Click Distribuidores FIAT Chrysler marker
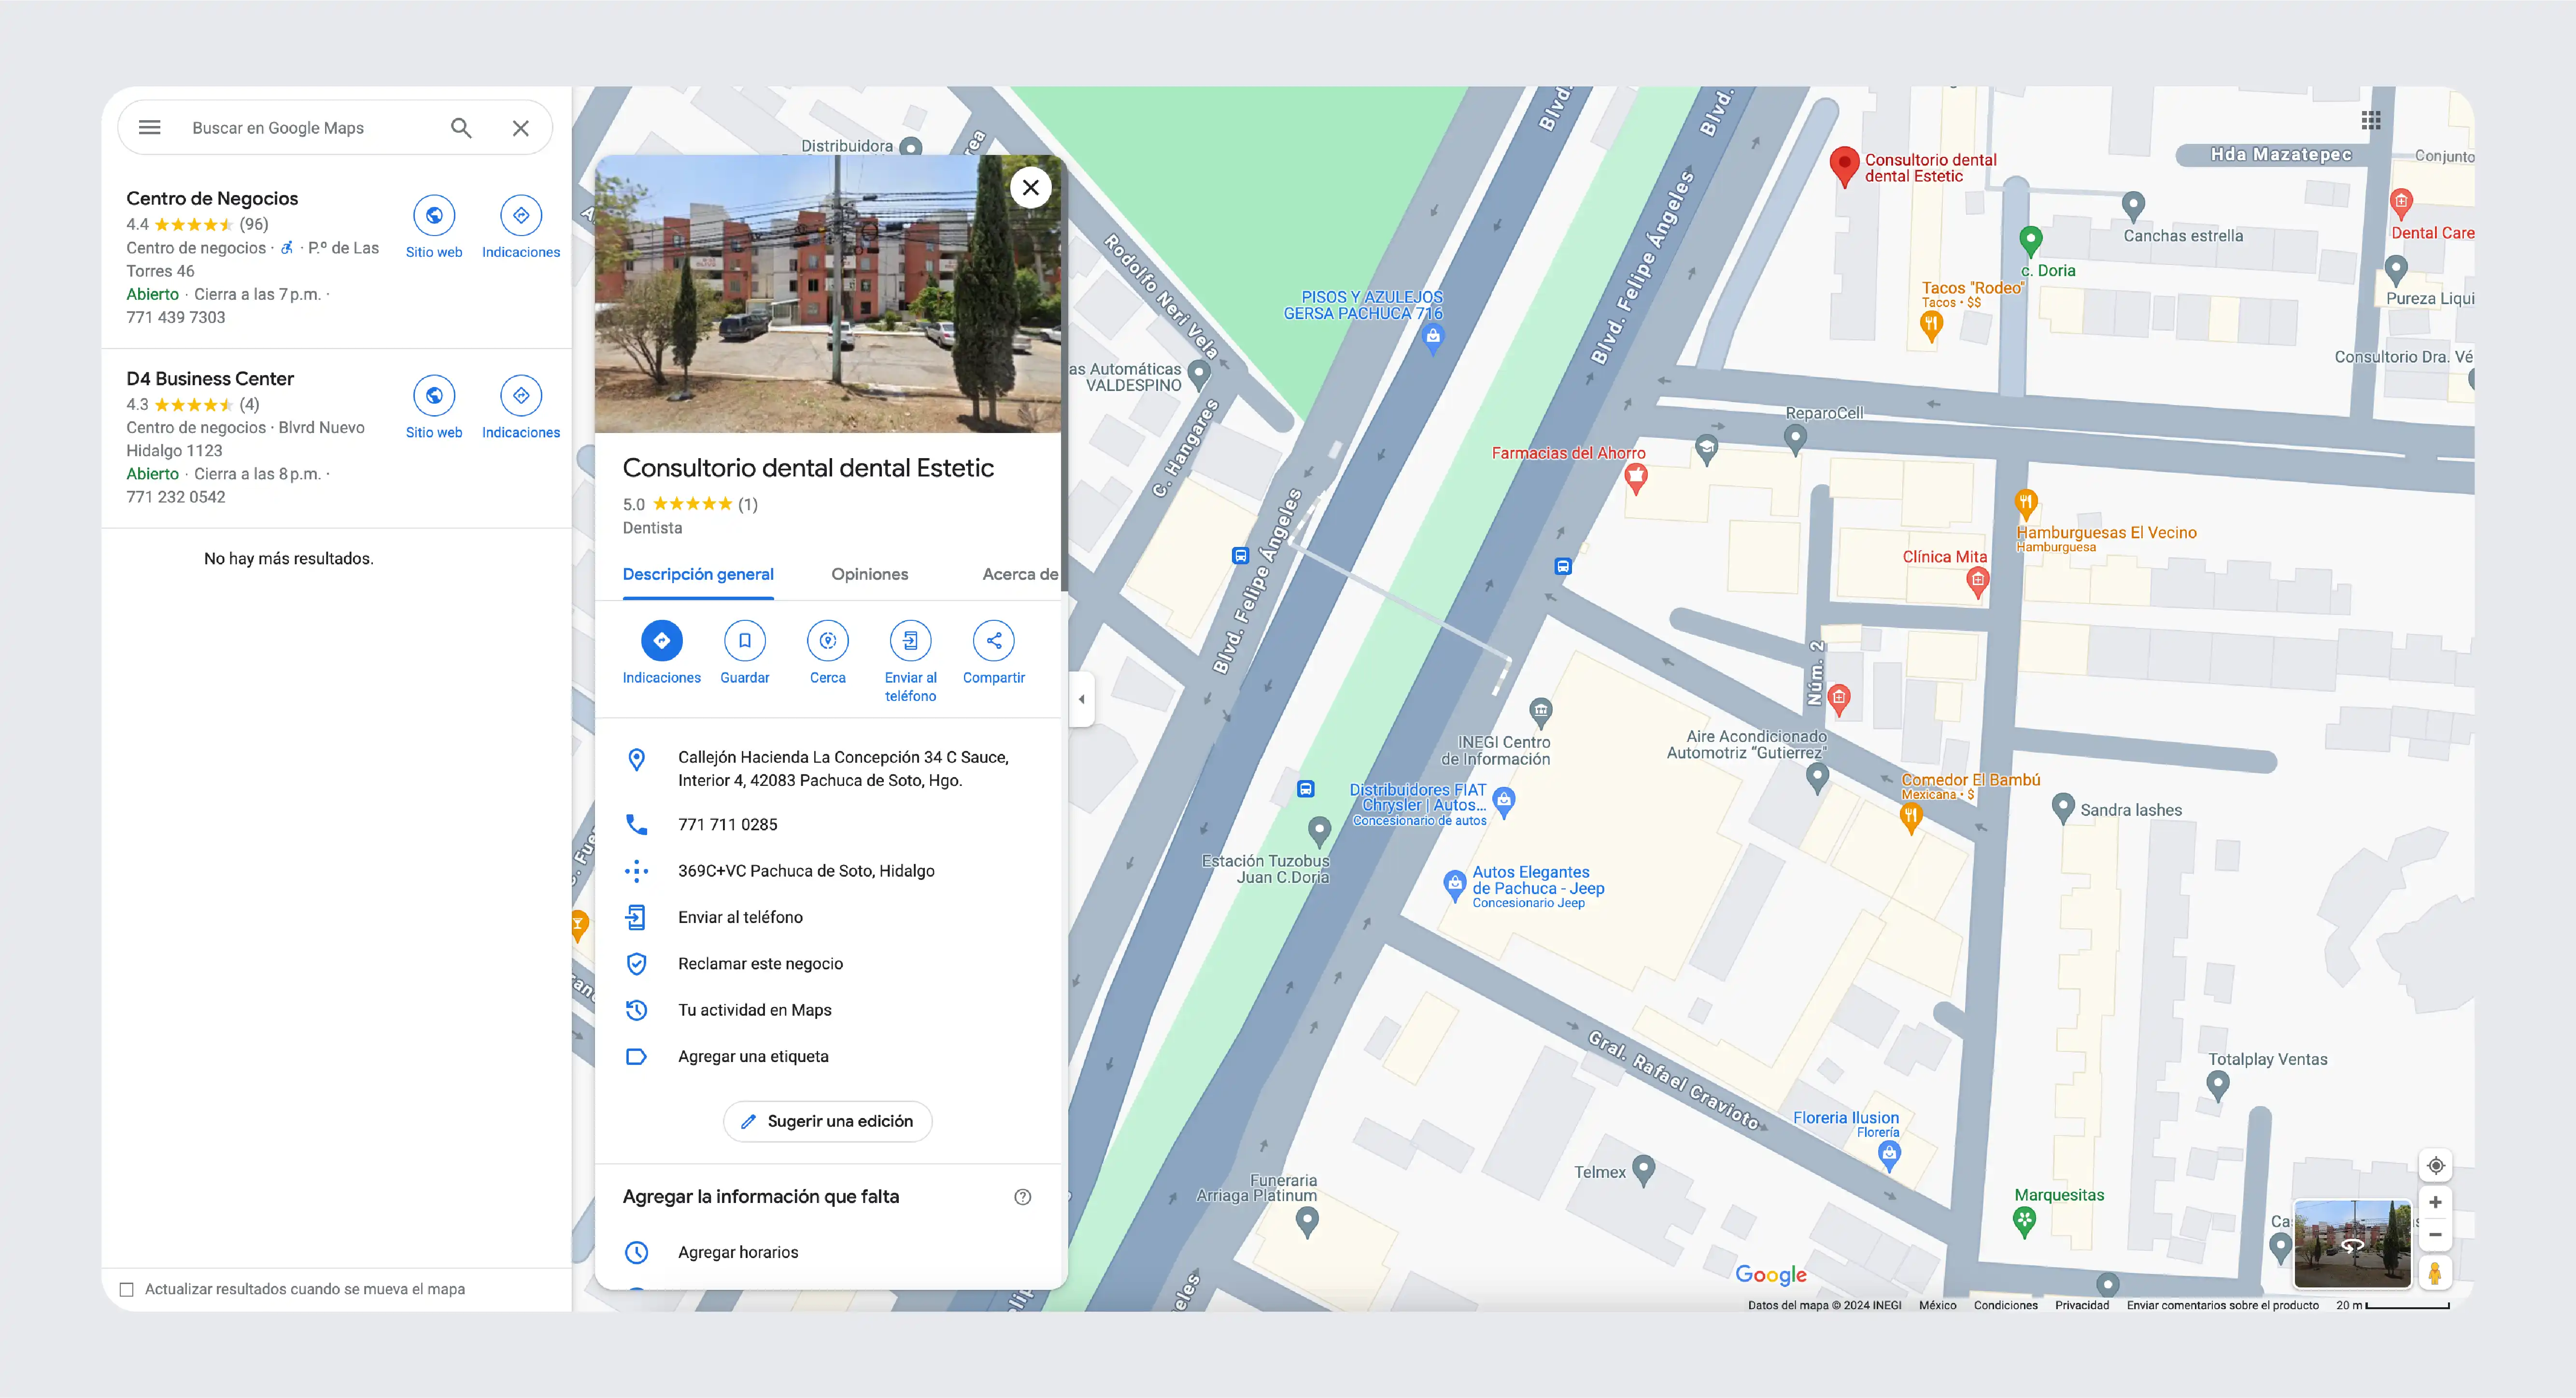This screenshot has width=2576, height=1398. point(1504,801)
